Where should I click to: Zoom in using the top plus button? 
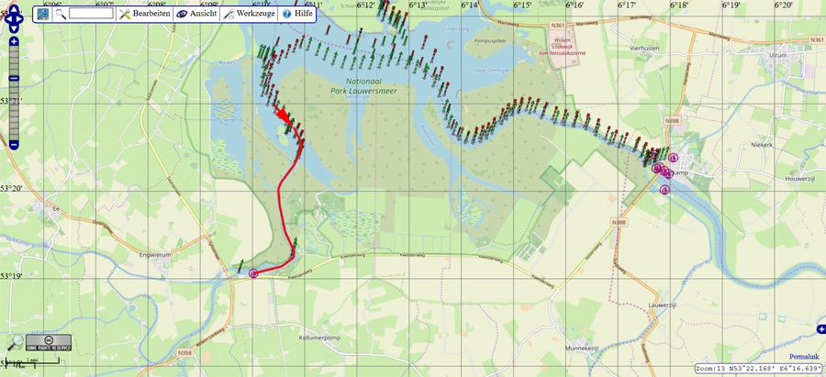point(15,42)
